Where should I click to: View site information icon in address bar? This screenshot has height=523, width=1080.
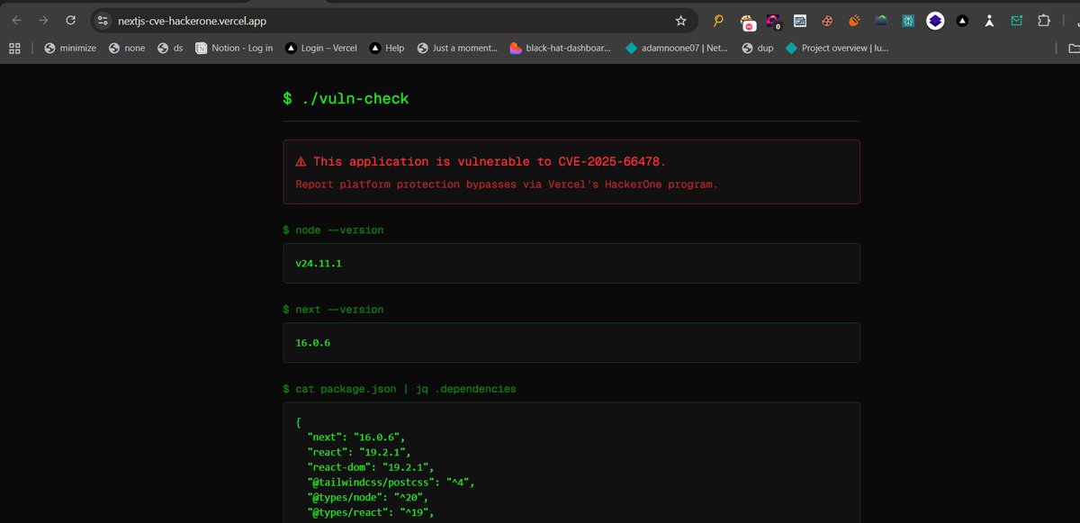[x=103, y=20]
